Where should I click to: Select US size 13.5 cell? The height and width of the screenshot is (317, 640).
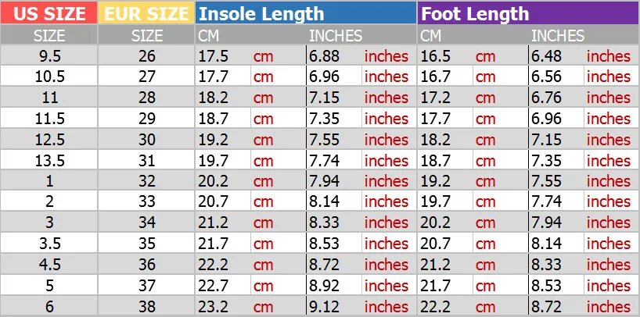point(49,161)
